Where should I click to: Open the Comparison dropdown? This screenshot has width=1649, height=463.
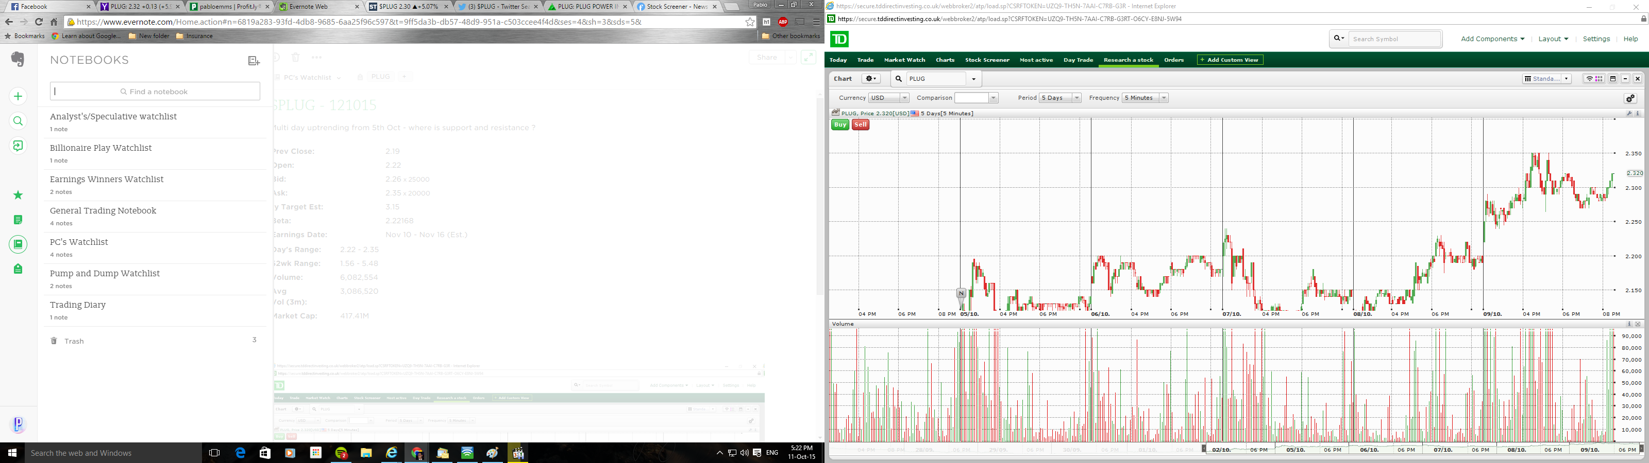976,98
